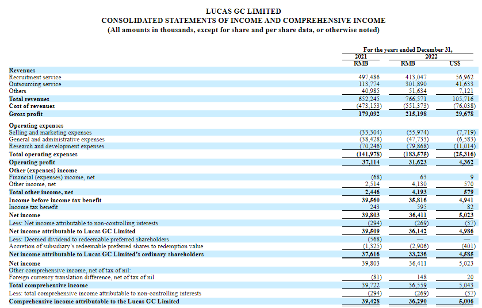The width and height of the screenshot is (482, 308).
Task: Select the '2022' column header
Action: click(431, 56)
